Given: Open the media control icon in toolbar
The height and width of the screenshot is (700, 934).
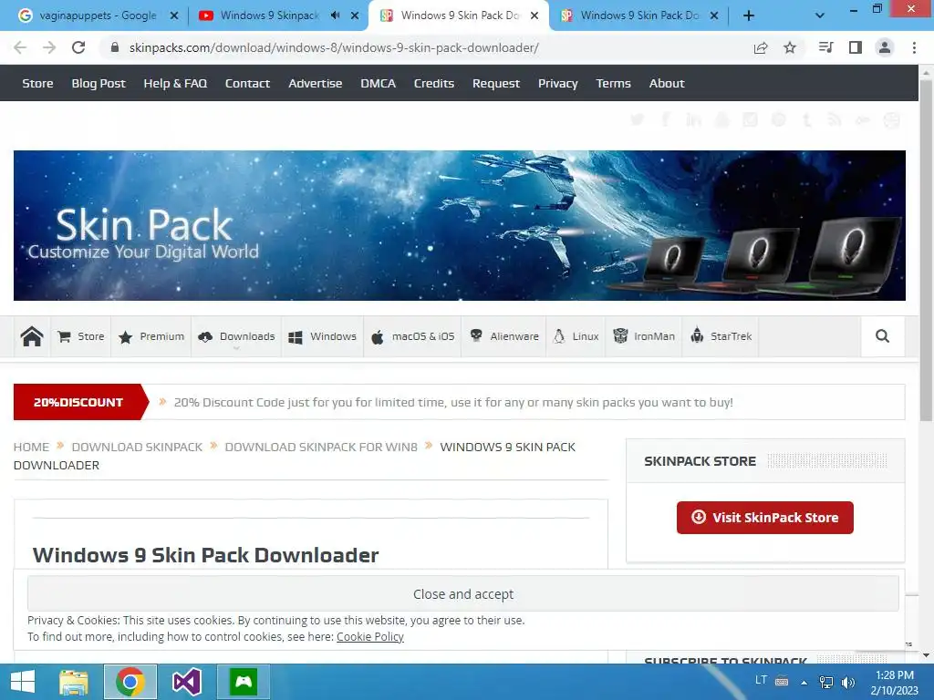Looking at the screenshot, I should pos(825,47).
